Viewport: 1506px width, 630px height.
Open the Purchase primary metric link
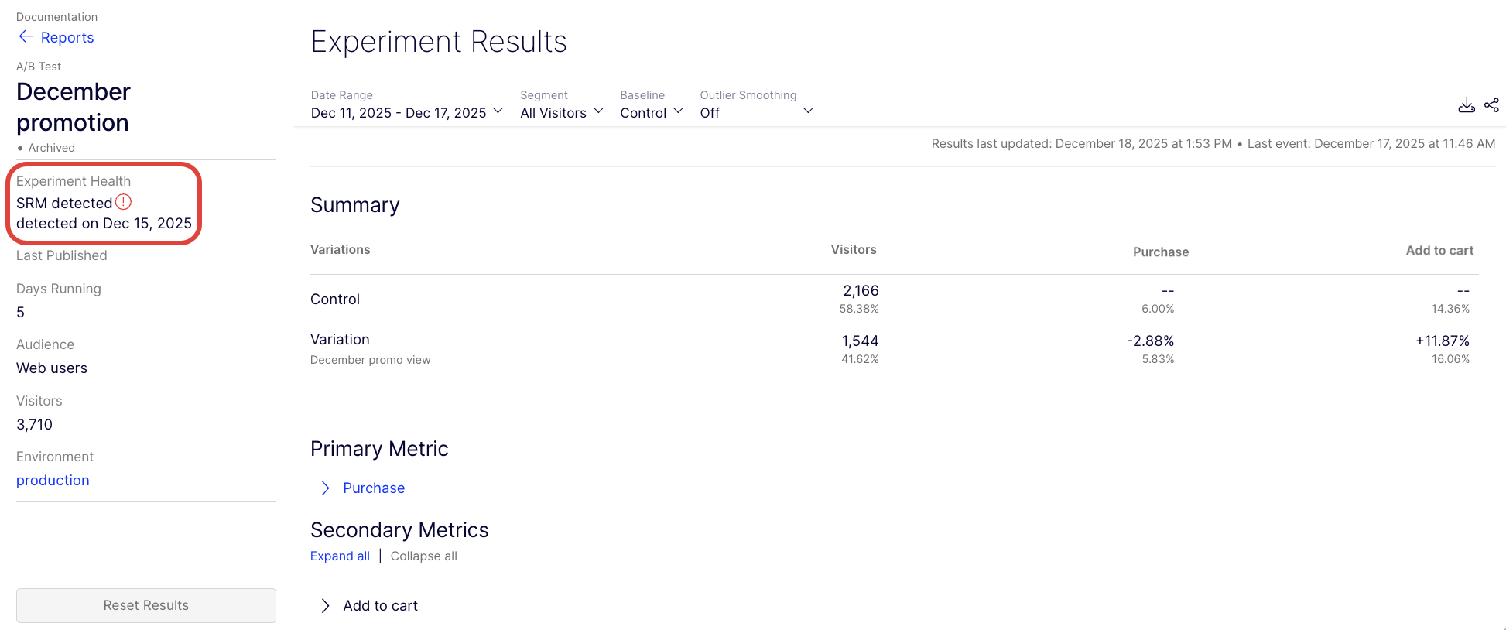pos(374,488)
